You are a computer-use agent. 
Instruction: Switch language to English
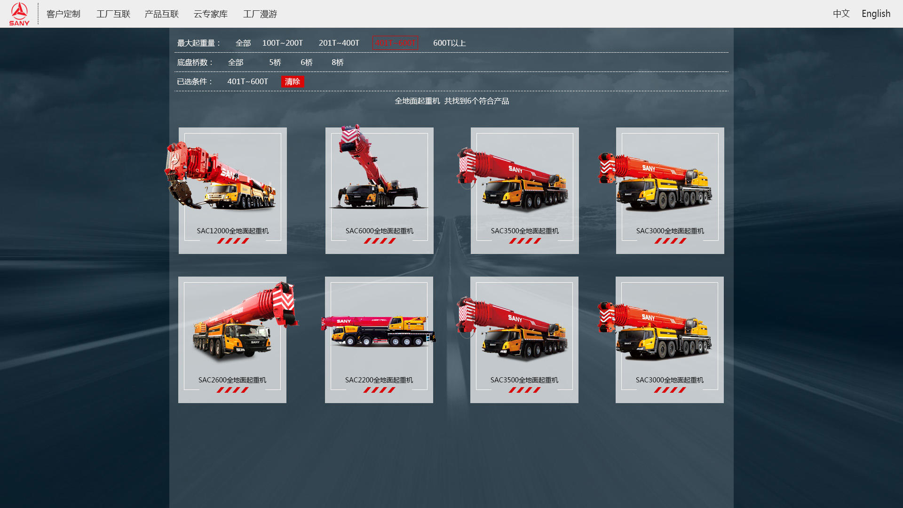tap(876, 14)
